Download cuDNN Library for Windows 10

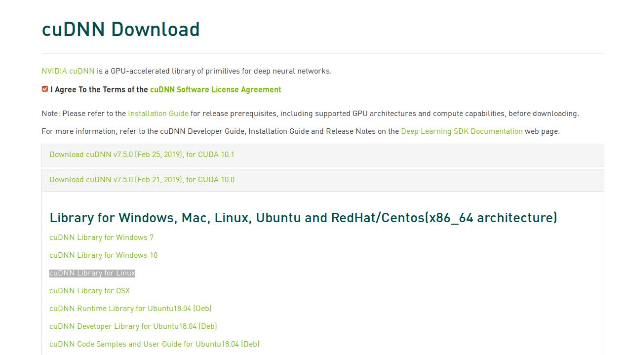point(104,255)
